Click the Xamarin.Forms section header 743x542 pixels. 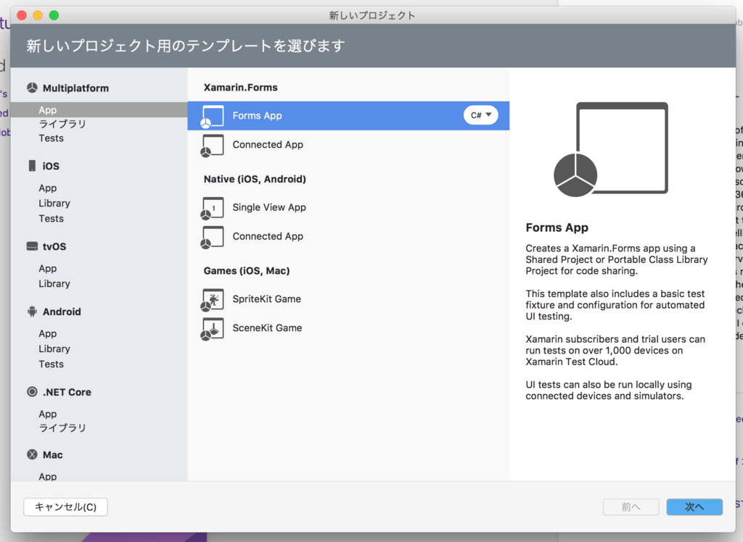click(241, 88)
